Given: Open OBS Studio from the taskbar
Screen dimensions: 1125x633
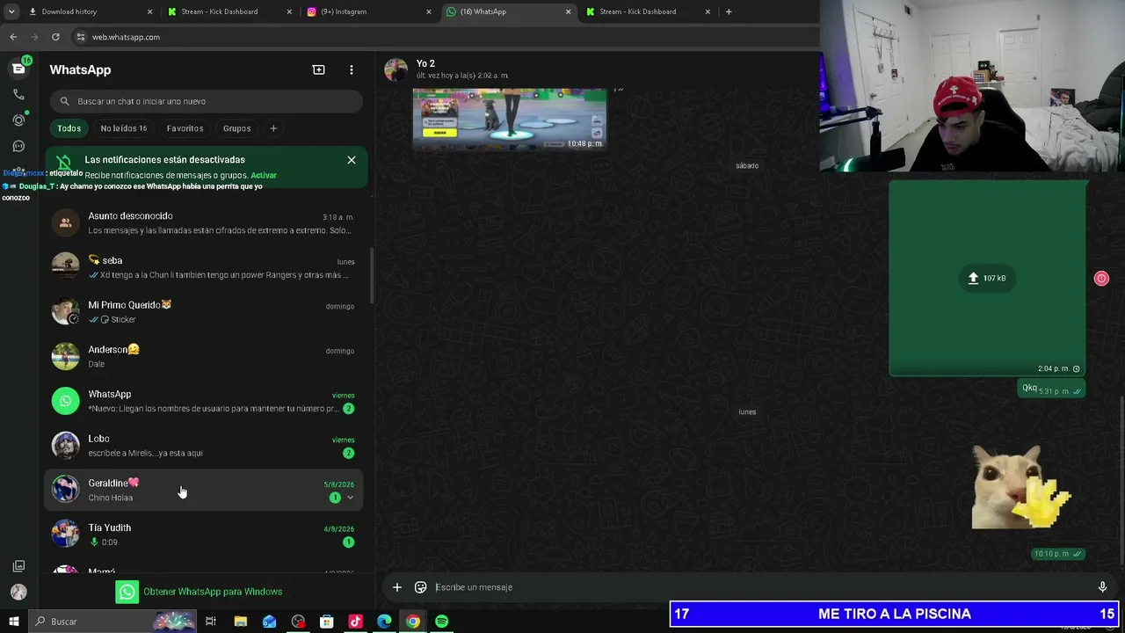Looking at the screenshot, I should point(298,622).
